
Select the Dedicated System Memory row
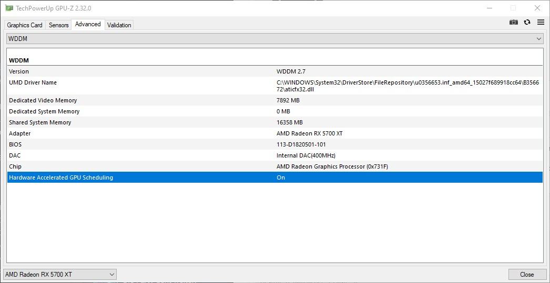tap(275, 111)
